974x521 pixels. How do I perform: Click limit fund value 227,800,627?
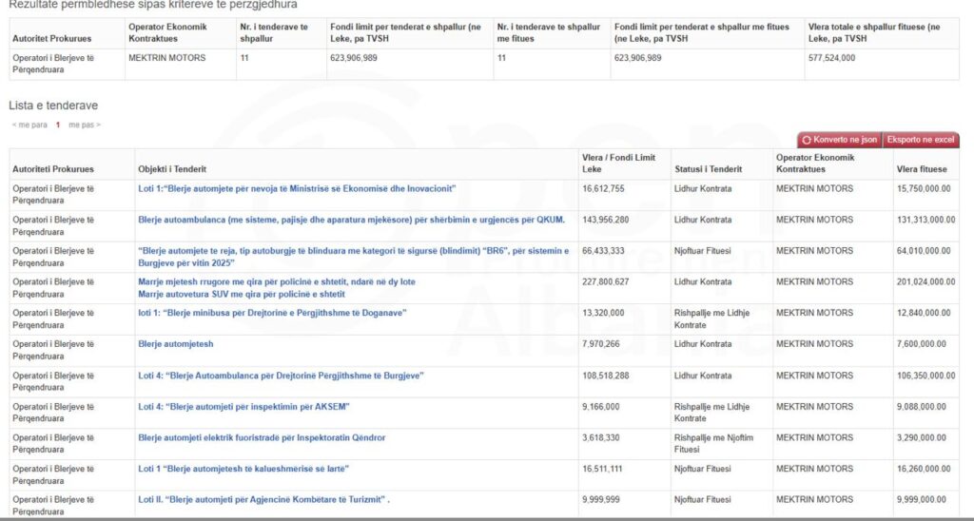pyautogui.click(x=606, y=282)
